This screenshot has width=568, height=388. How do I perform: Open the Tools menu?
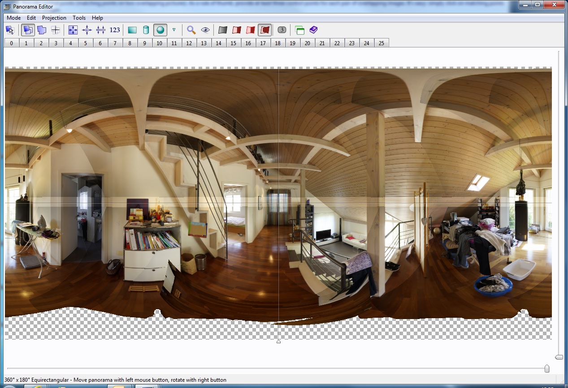[79, 18]
